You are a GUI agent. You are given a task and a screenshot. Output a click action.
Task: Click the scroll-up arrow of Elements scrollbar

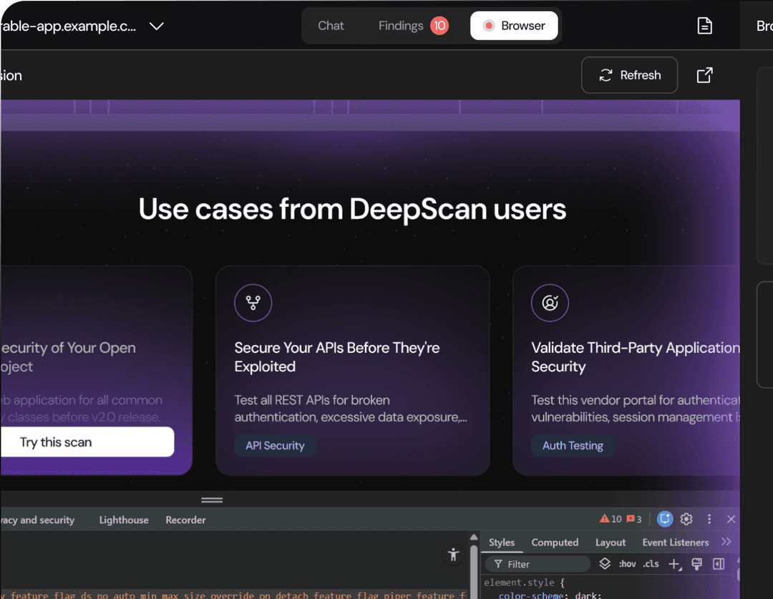[474, 537]
